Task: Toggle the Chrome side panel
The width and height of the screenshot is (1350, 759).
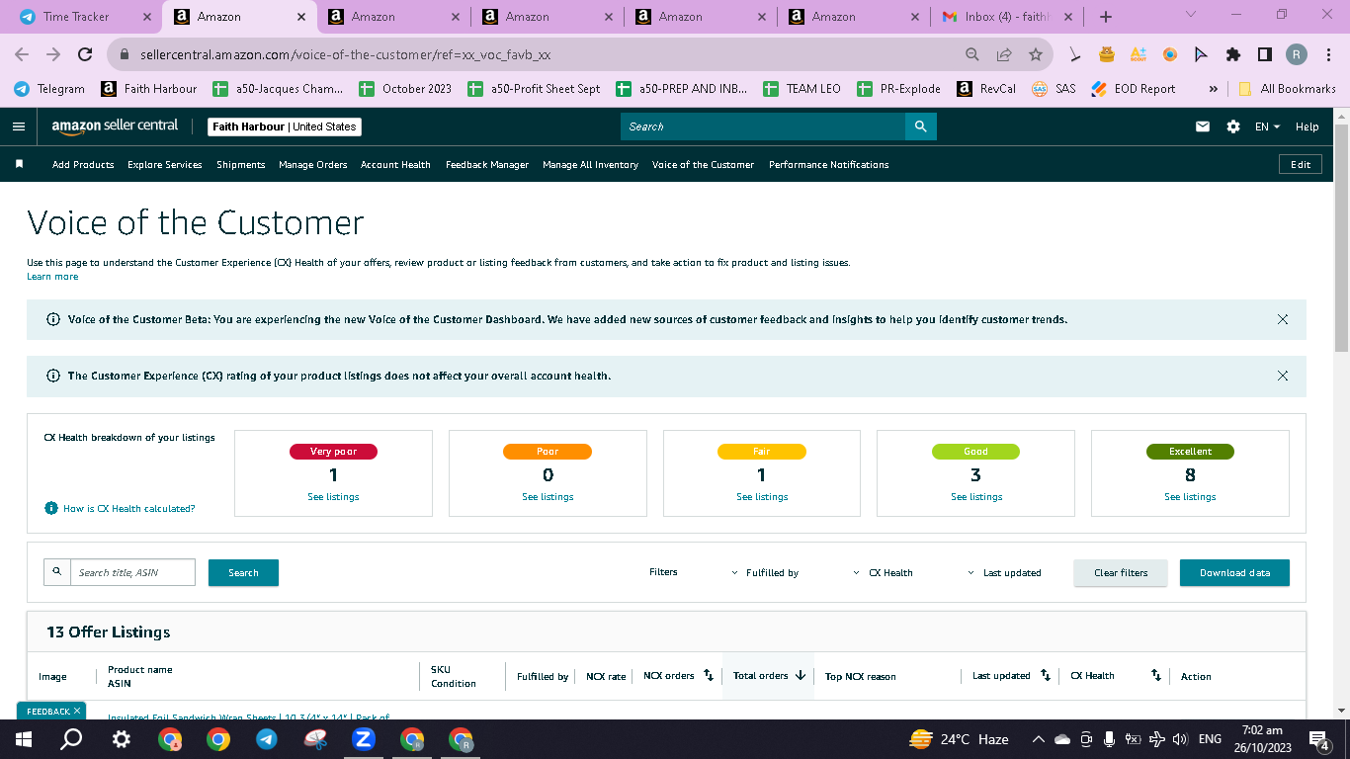Action: tap(1264, 55)
